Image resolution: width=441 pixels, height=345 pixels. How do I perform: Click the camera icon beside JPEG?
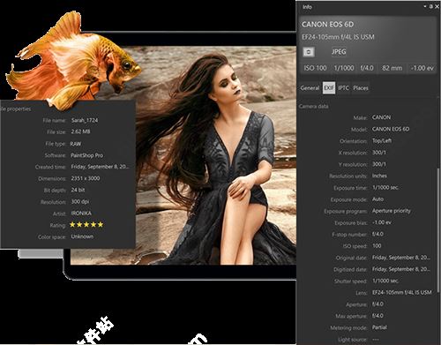click(309, 52)
